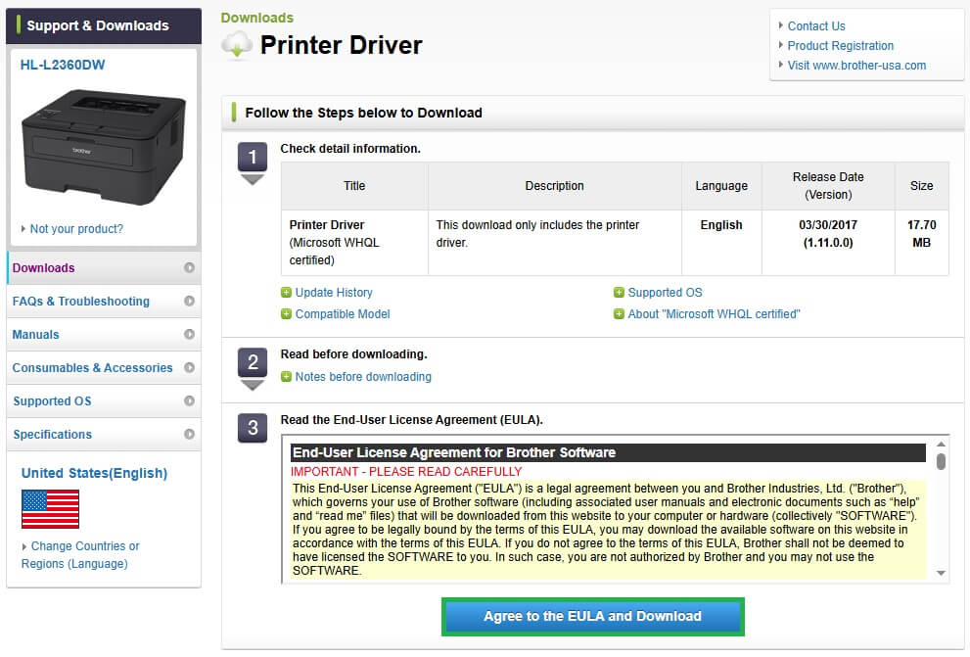Click the arrow icon in Manuals row
Image resolution: width=970 pixels, height=657 pixels.
189,335
